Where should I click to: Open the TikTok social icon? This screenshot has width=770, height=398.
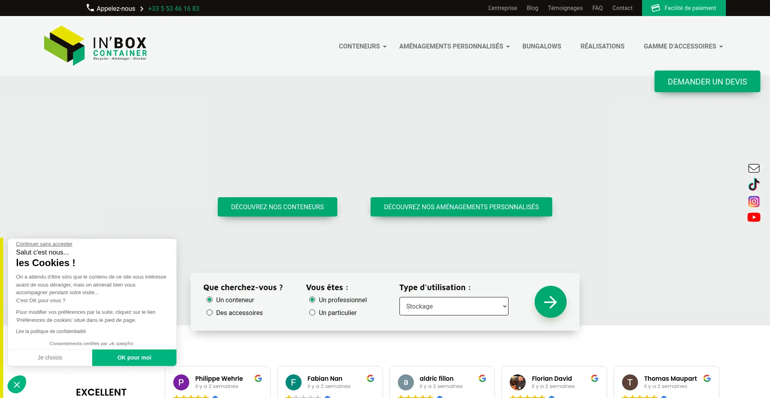click(x=754, y=184)
